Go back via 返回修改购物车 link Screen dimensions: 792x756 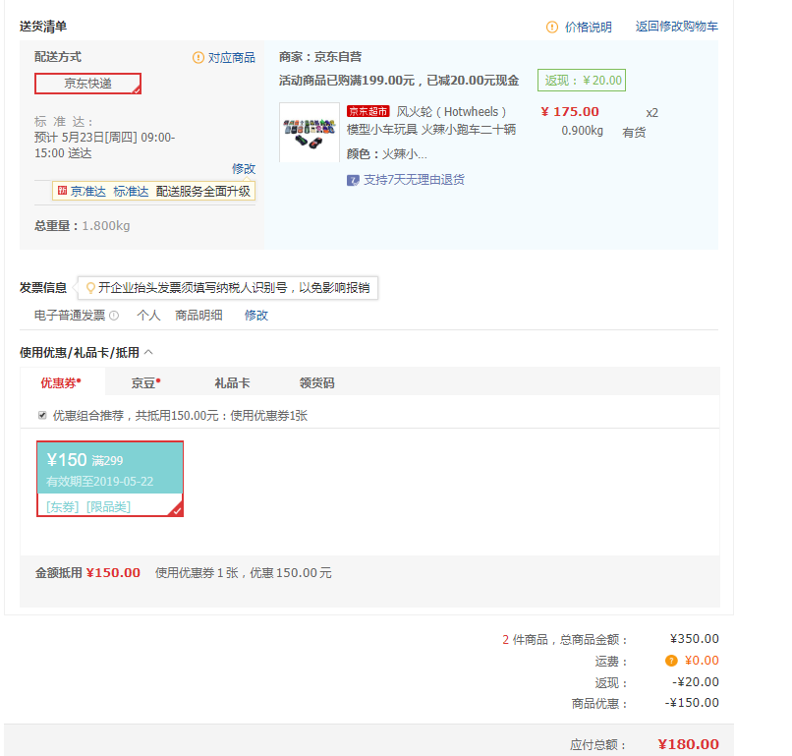676,27
